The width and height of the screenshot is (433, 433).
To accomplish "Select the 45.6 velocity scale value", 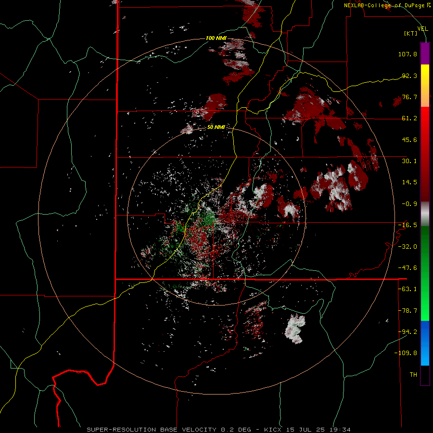I will pos(409,140).
